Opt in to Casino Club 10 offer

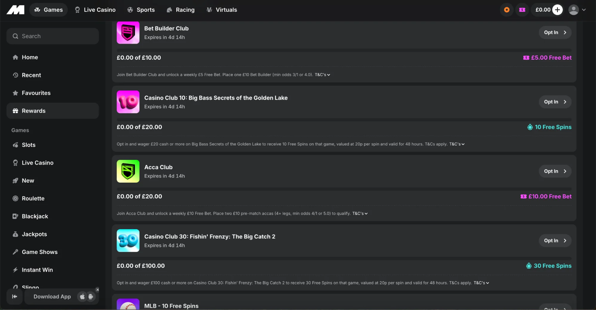pyautogui.click(x=555, y=102)
